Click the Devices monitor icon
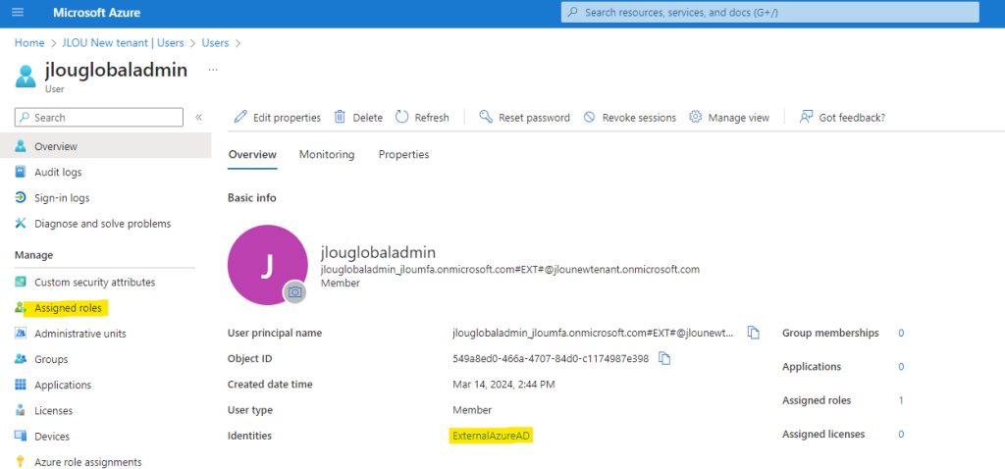This screenshot has width=1005, height=469. 21,437
